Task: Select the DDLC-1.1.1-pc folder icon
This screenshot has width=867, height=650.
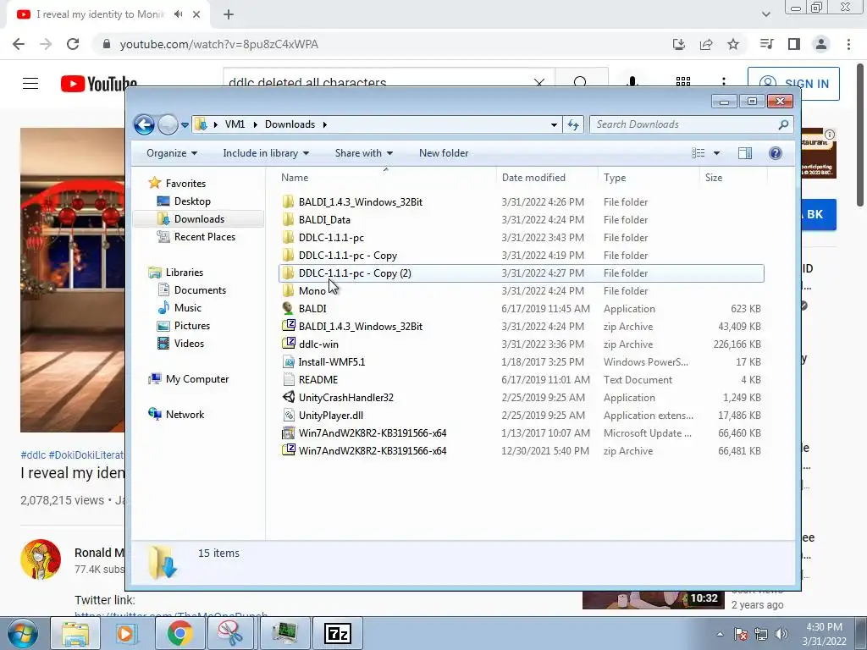Action: (288, 237)
